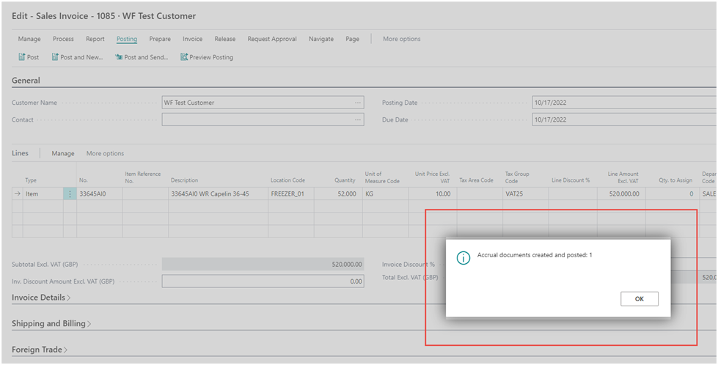
Task: Open the Request Approval menu
Action: pos(272,39)
